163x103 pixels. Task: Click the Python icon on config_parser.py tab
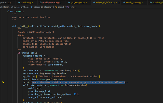tap(124, 2)
